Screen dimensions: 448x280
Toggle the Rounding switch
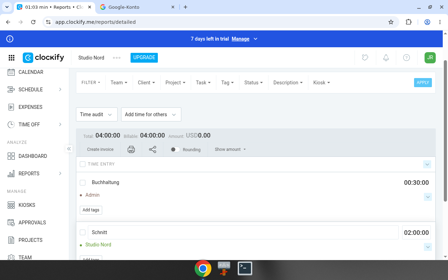click(175, 149)
